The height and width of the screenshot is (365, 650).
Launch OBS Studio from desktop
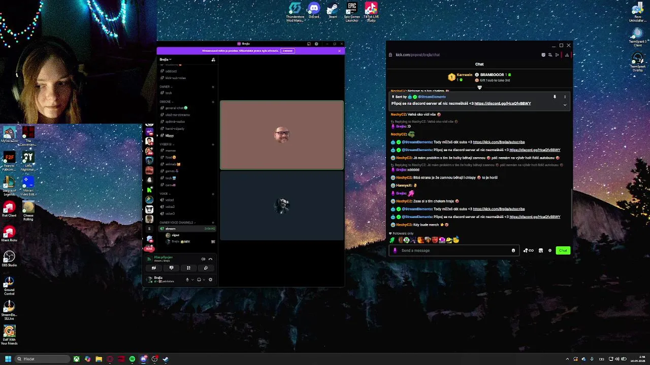(9, 259)
